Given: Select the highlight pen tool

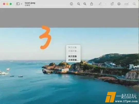Looking at the screenshot, I should (x=100, y=4).
